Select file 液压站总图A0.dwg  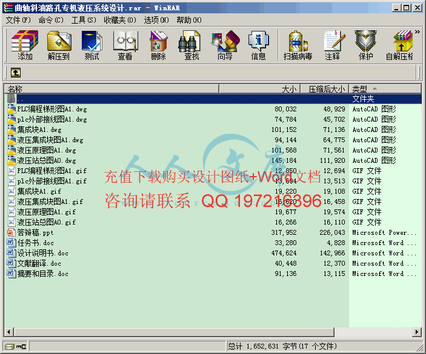tap(213, 160)
